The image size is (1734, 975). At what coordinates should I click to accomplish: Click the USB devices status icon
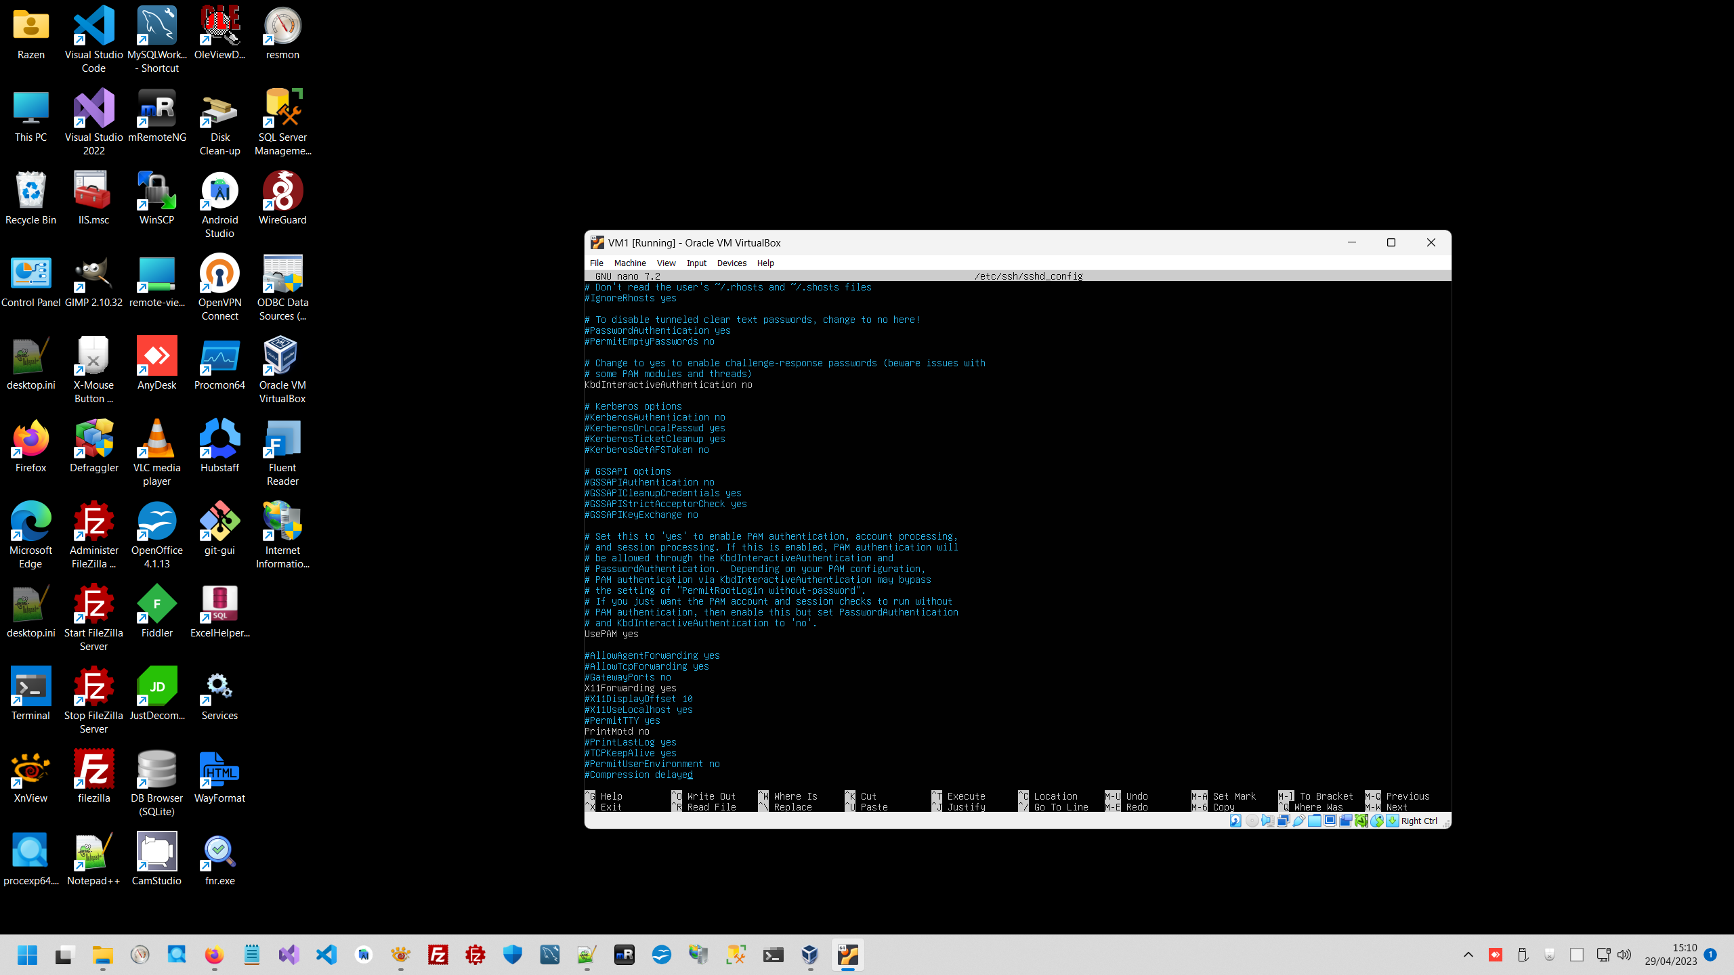(x=1299, y=821)
